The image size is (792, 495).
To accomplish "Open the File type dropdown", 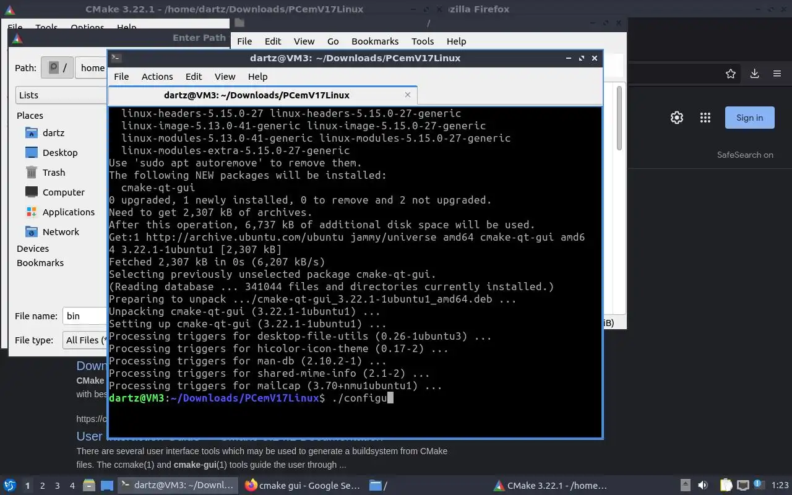I will (x=85, y=340).
